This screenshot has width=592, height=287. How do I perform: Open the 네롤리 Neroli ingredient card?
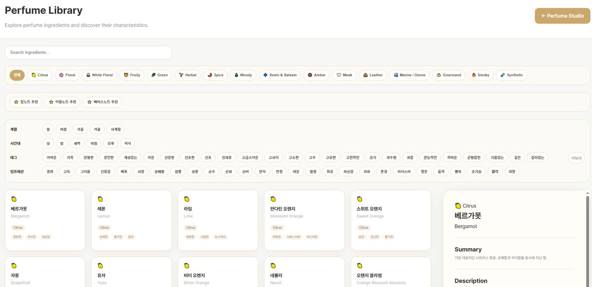point(304,272)
